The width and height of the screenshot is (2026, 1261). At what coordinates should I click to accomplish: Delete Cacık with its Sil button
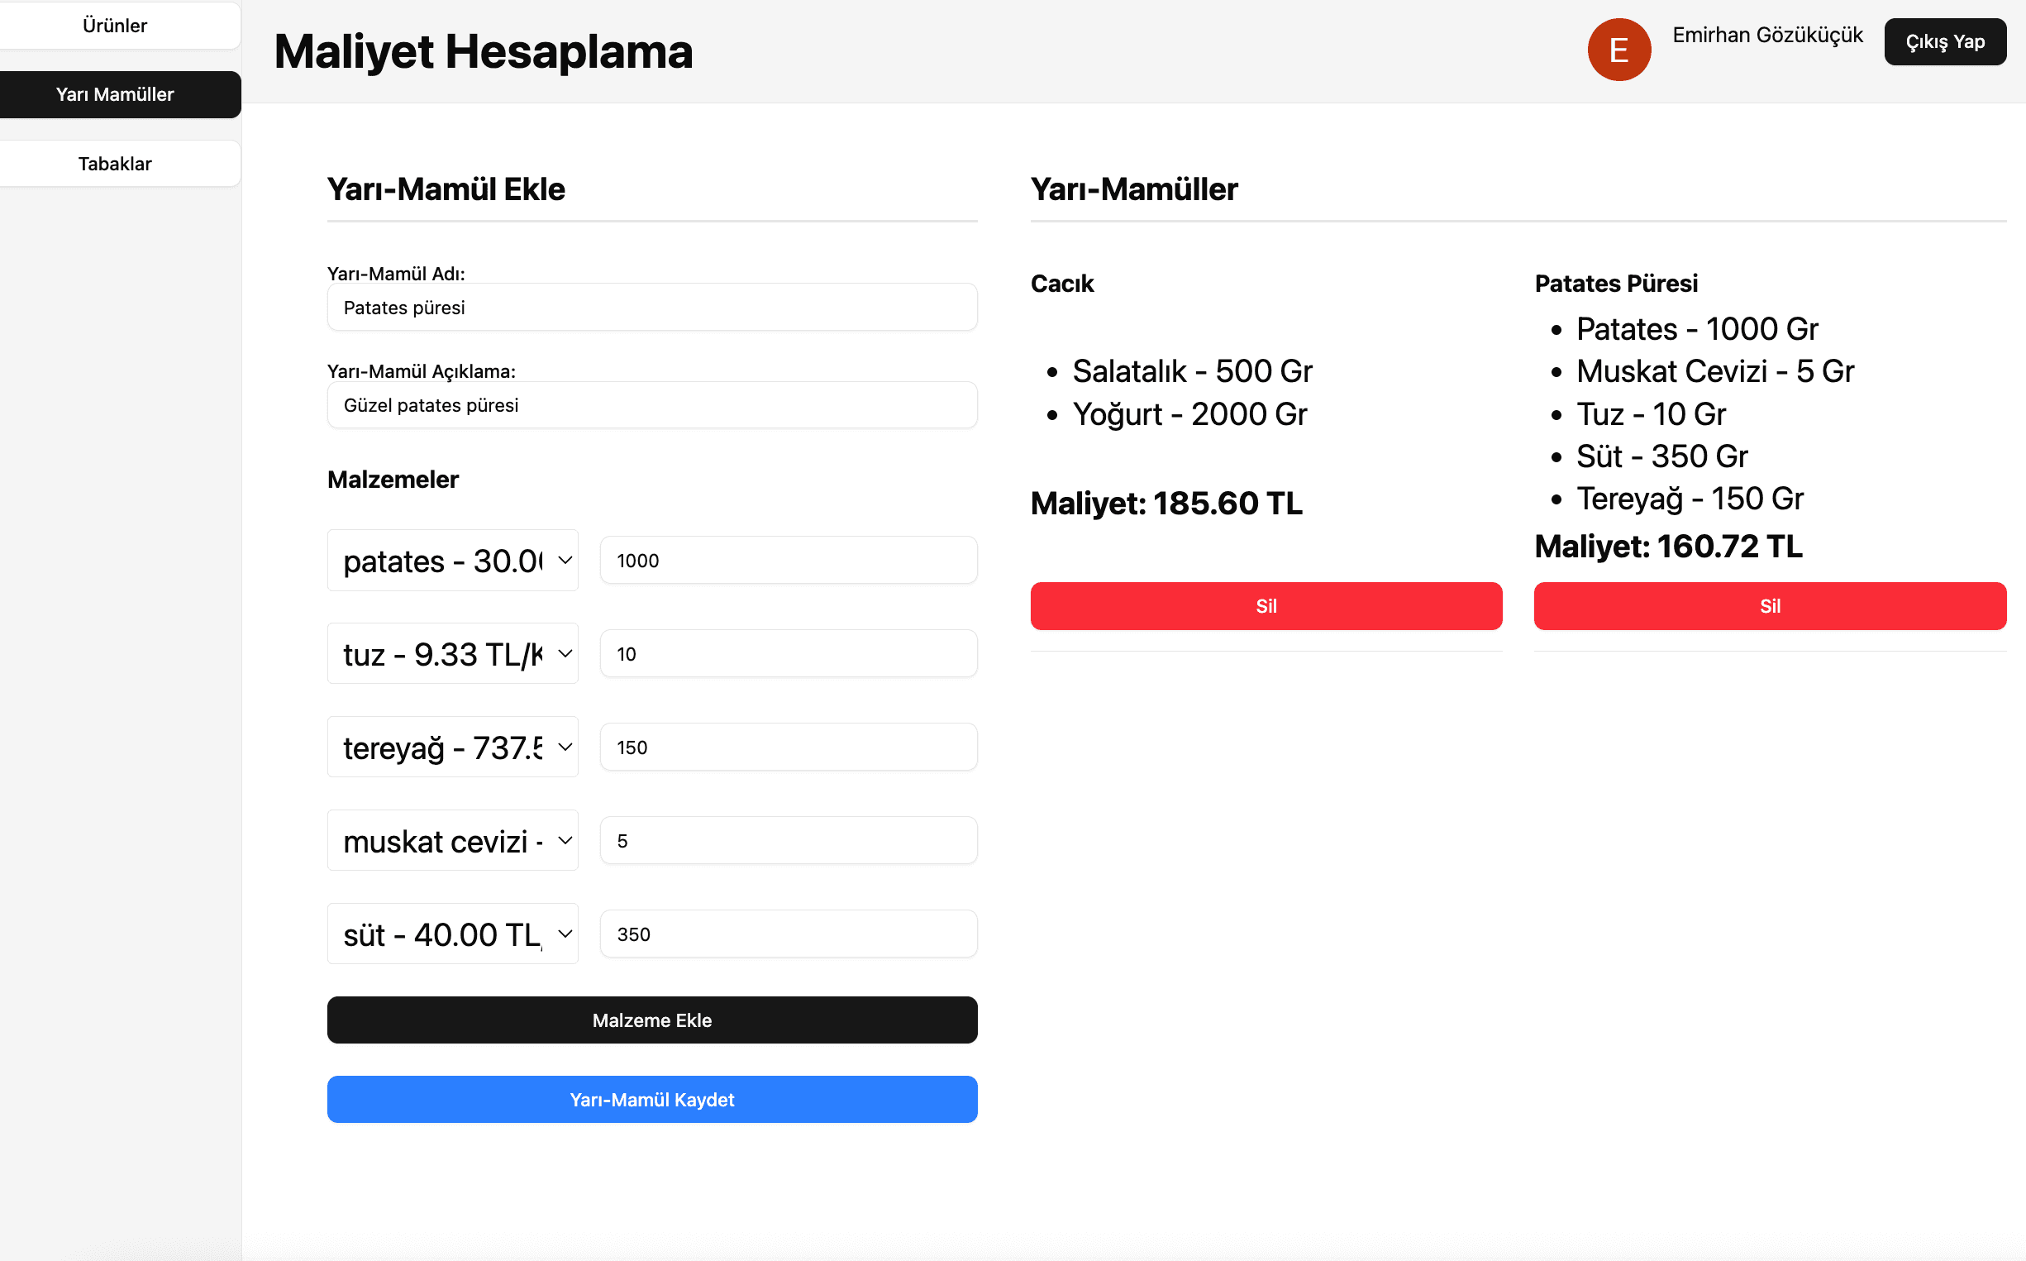(x=1266, y=606)
